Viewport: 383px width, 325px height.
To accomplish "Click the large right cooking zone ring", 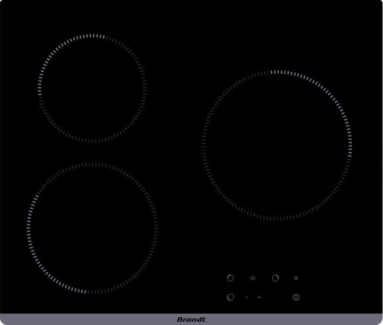I will [x=277, y=146].
